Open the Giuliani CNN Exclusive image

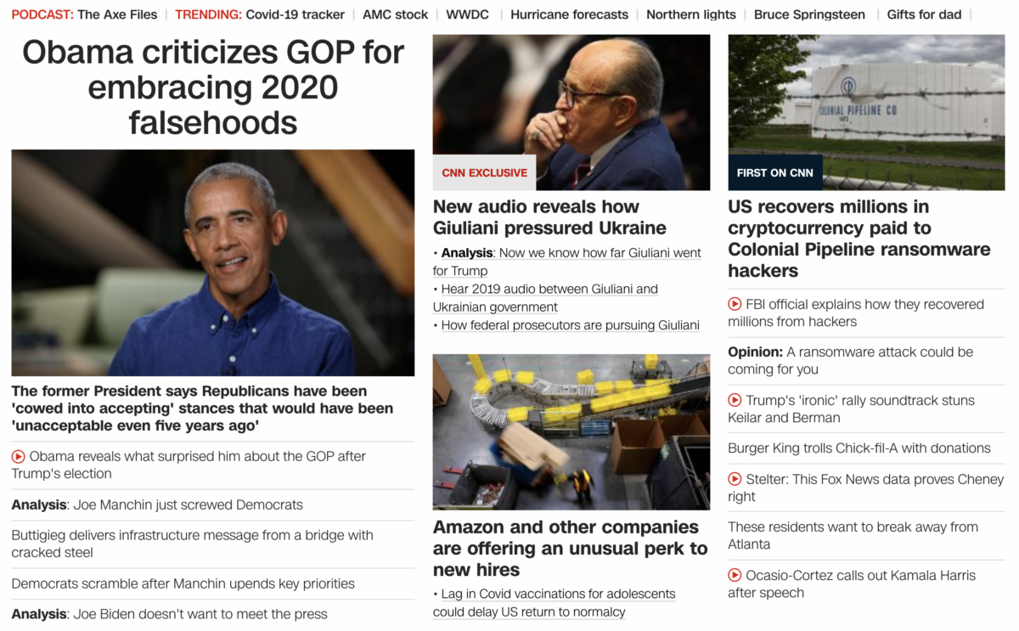(571, 112)
